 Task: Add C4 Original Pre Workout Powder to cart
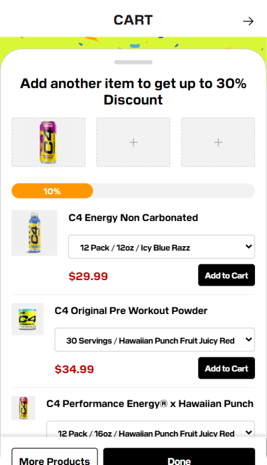[226, 368]
